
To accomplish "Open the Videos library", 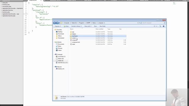I will pos(60,50).
